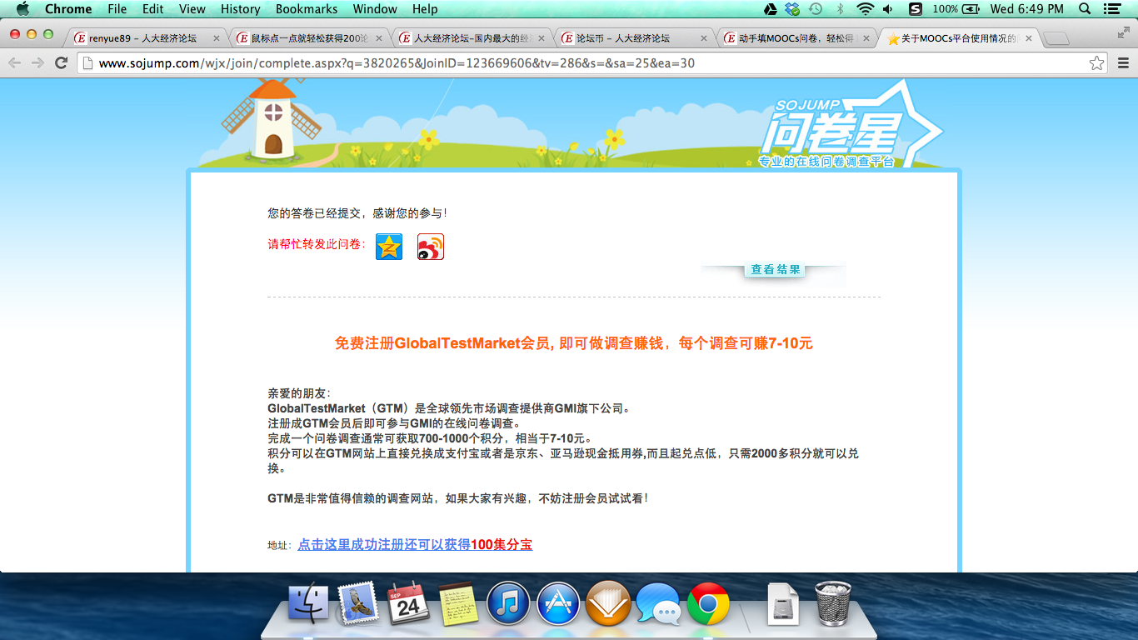Close the 论坛币 tab
Screen dimensions: 1138x640
(x=705, y=38)
